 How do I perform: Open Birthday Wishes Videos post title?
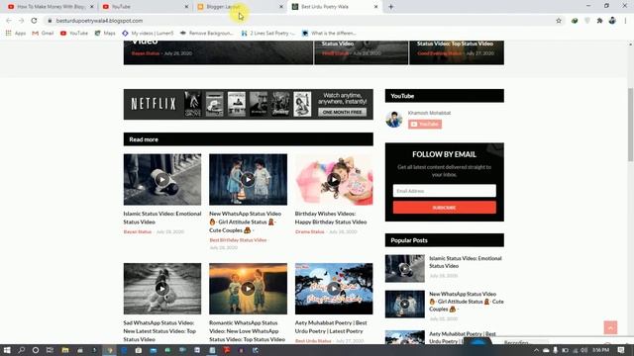pyautogui.click(x=331, y=218)
